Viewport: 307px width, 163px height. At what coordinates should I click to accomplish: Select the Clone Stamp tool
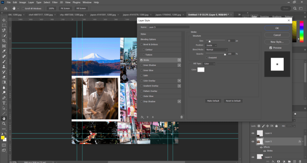4,67
